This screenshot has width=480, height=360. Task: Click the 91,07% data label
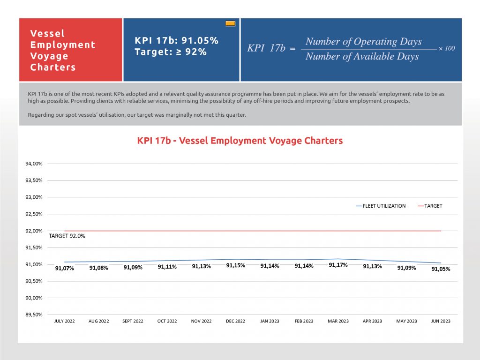pos(64,269)
